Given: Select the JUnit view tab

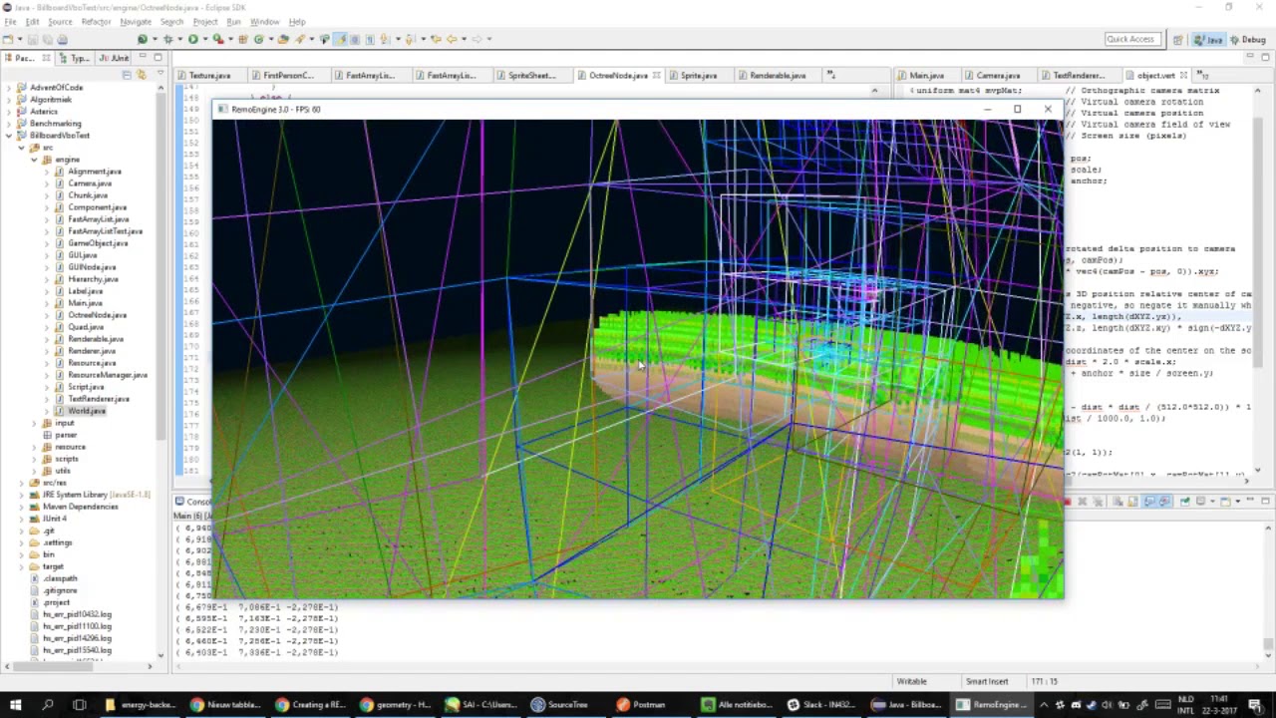Looking at the screenshot, I should click(x=116, y=58).
